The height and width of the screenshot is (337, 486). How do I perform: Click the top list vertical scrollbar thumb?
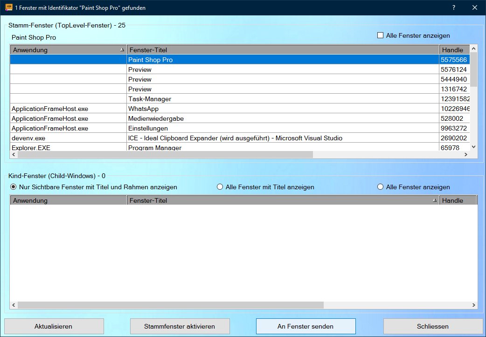(x=474, y=69)
